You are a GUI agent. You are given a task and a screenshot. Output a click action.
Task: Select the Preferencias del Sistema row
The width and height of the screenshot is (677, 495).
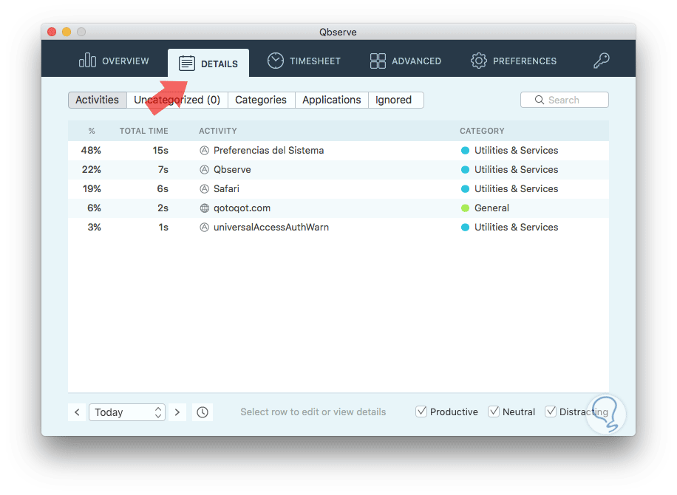(338, 151)
